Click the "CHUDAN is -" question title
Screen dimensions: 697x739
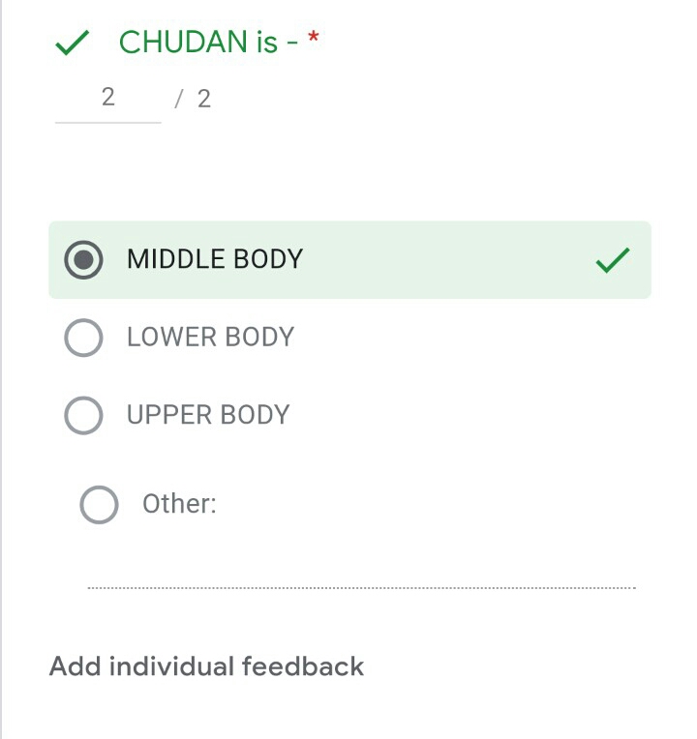pyautogui.click(x=207, y=43)
